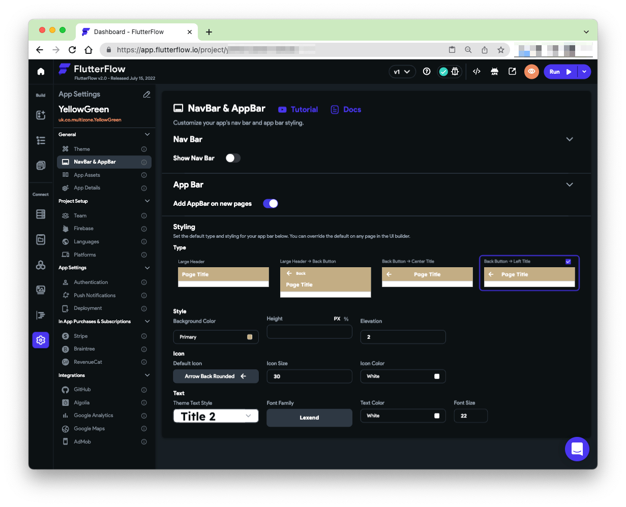Select the Firestore database icon in the sidebar
Screen dimensions: 626x507
pos(41,214)
